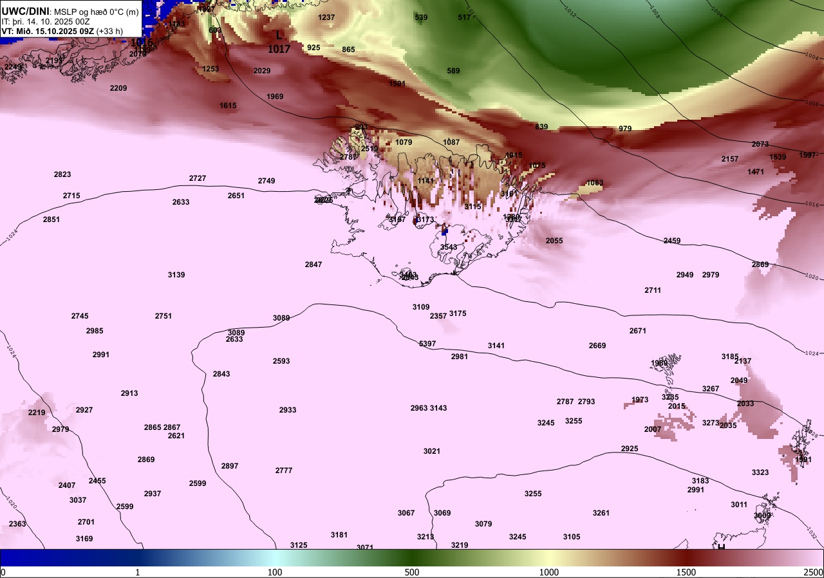Click the height value '2459'
The width and height of the screenshot is (824, 578).
[672, 241]
